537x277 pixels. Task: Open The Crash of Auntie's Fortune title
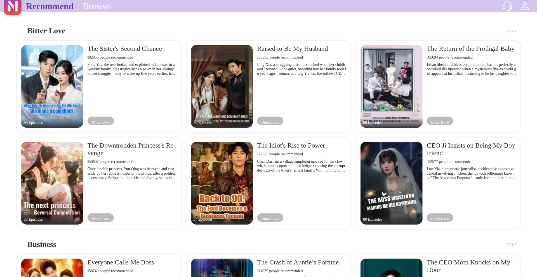pos(298,262)
